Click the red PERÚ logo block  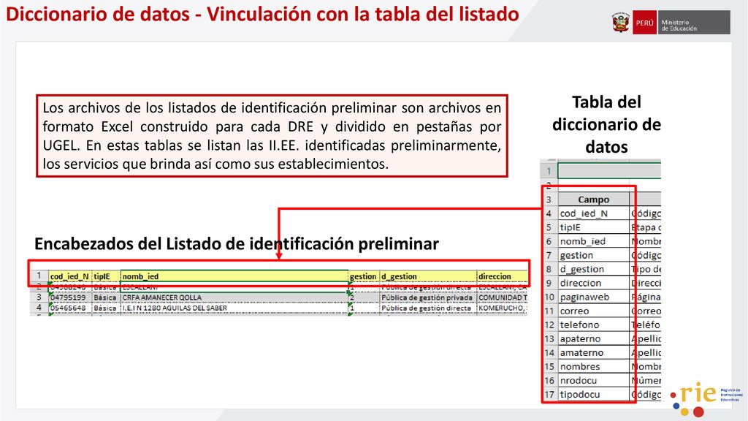(644, 23)
